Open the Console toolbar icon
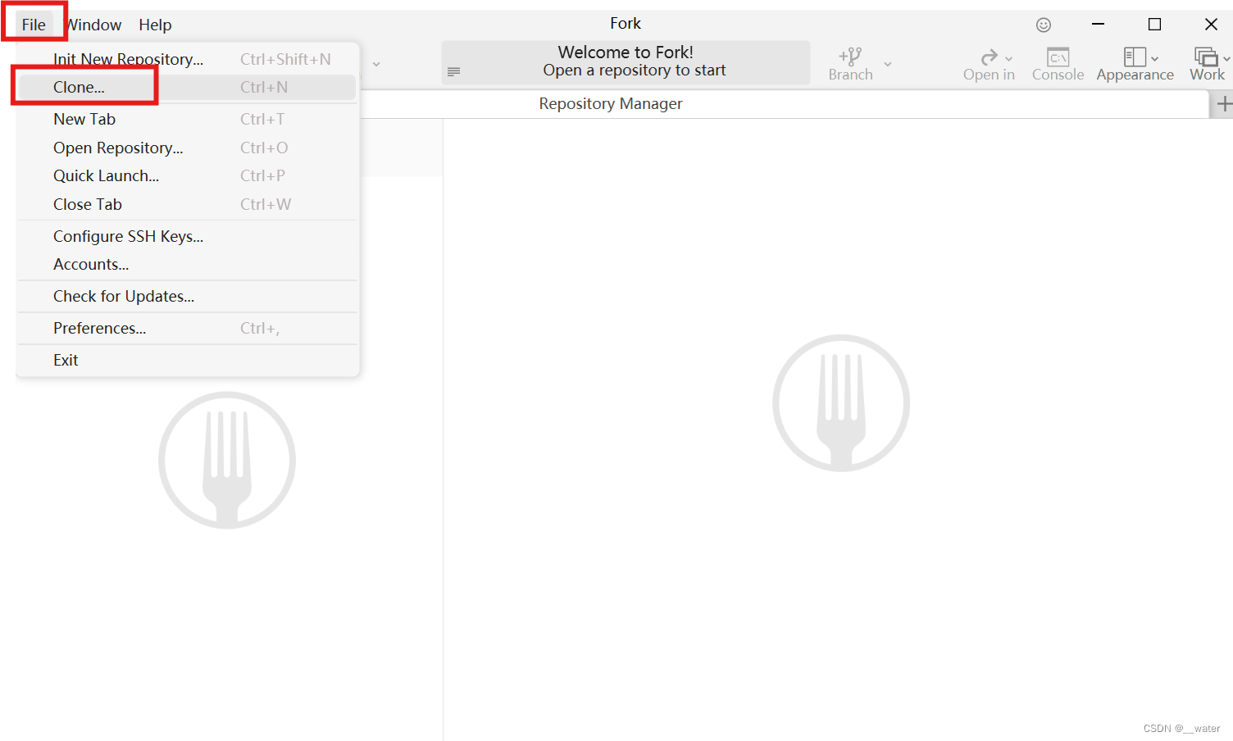 point(1058,57)
